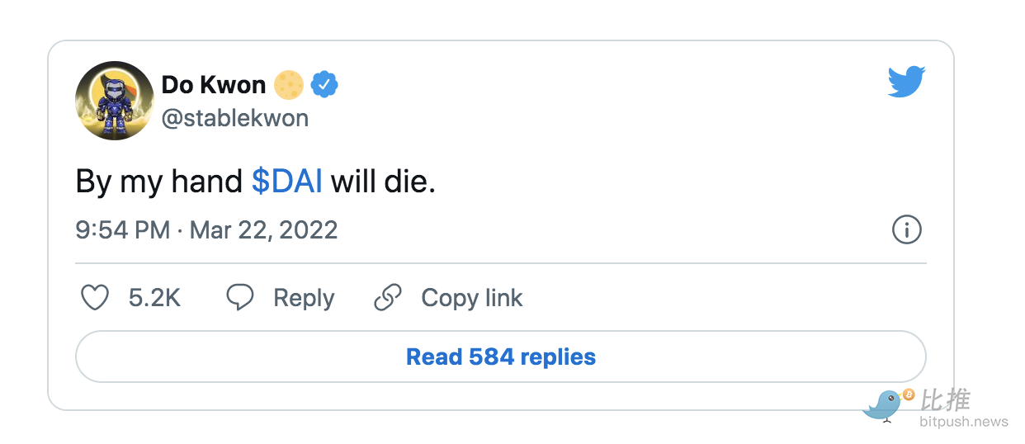Click the Twitter bird logo
The image size is (1025, 444).
[x=906, y=82]
